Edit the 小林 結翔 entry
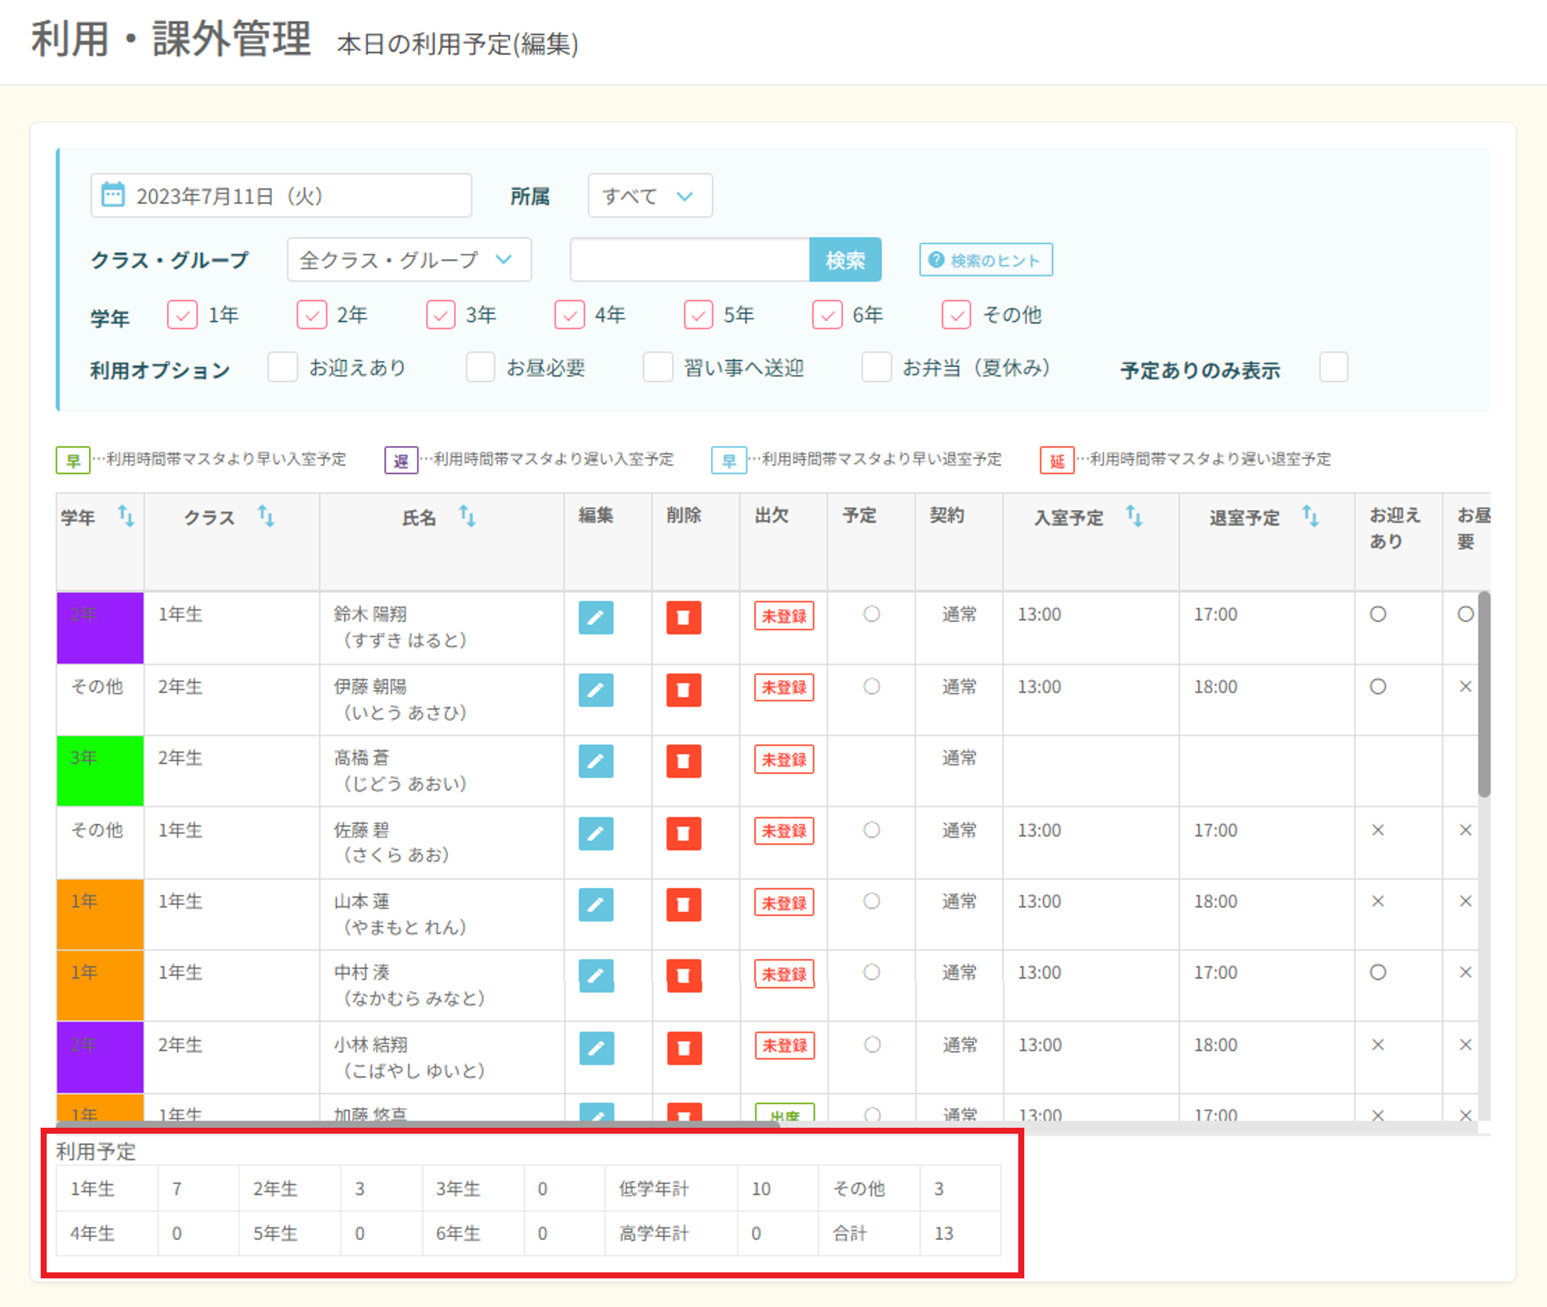This screenshot has width=1547, height=1307. (597, 1048)
